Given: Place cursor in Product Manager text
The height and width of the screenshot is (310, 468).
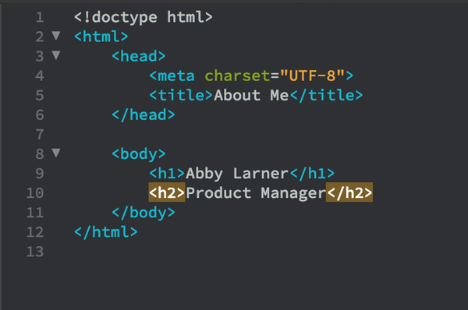Looking at the screenshot, I should tap(256, 193).
